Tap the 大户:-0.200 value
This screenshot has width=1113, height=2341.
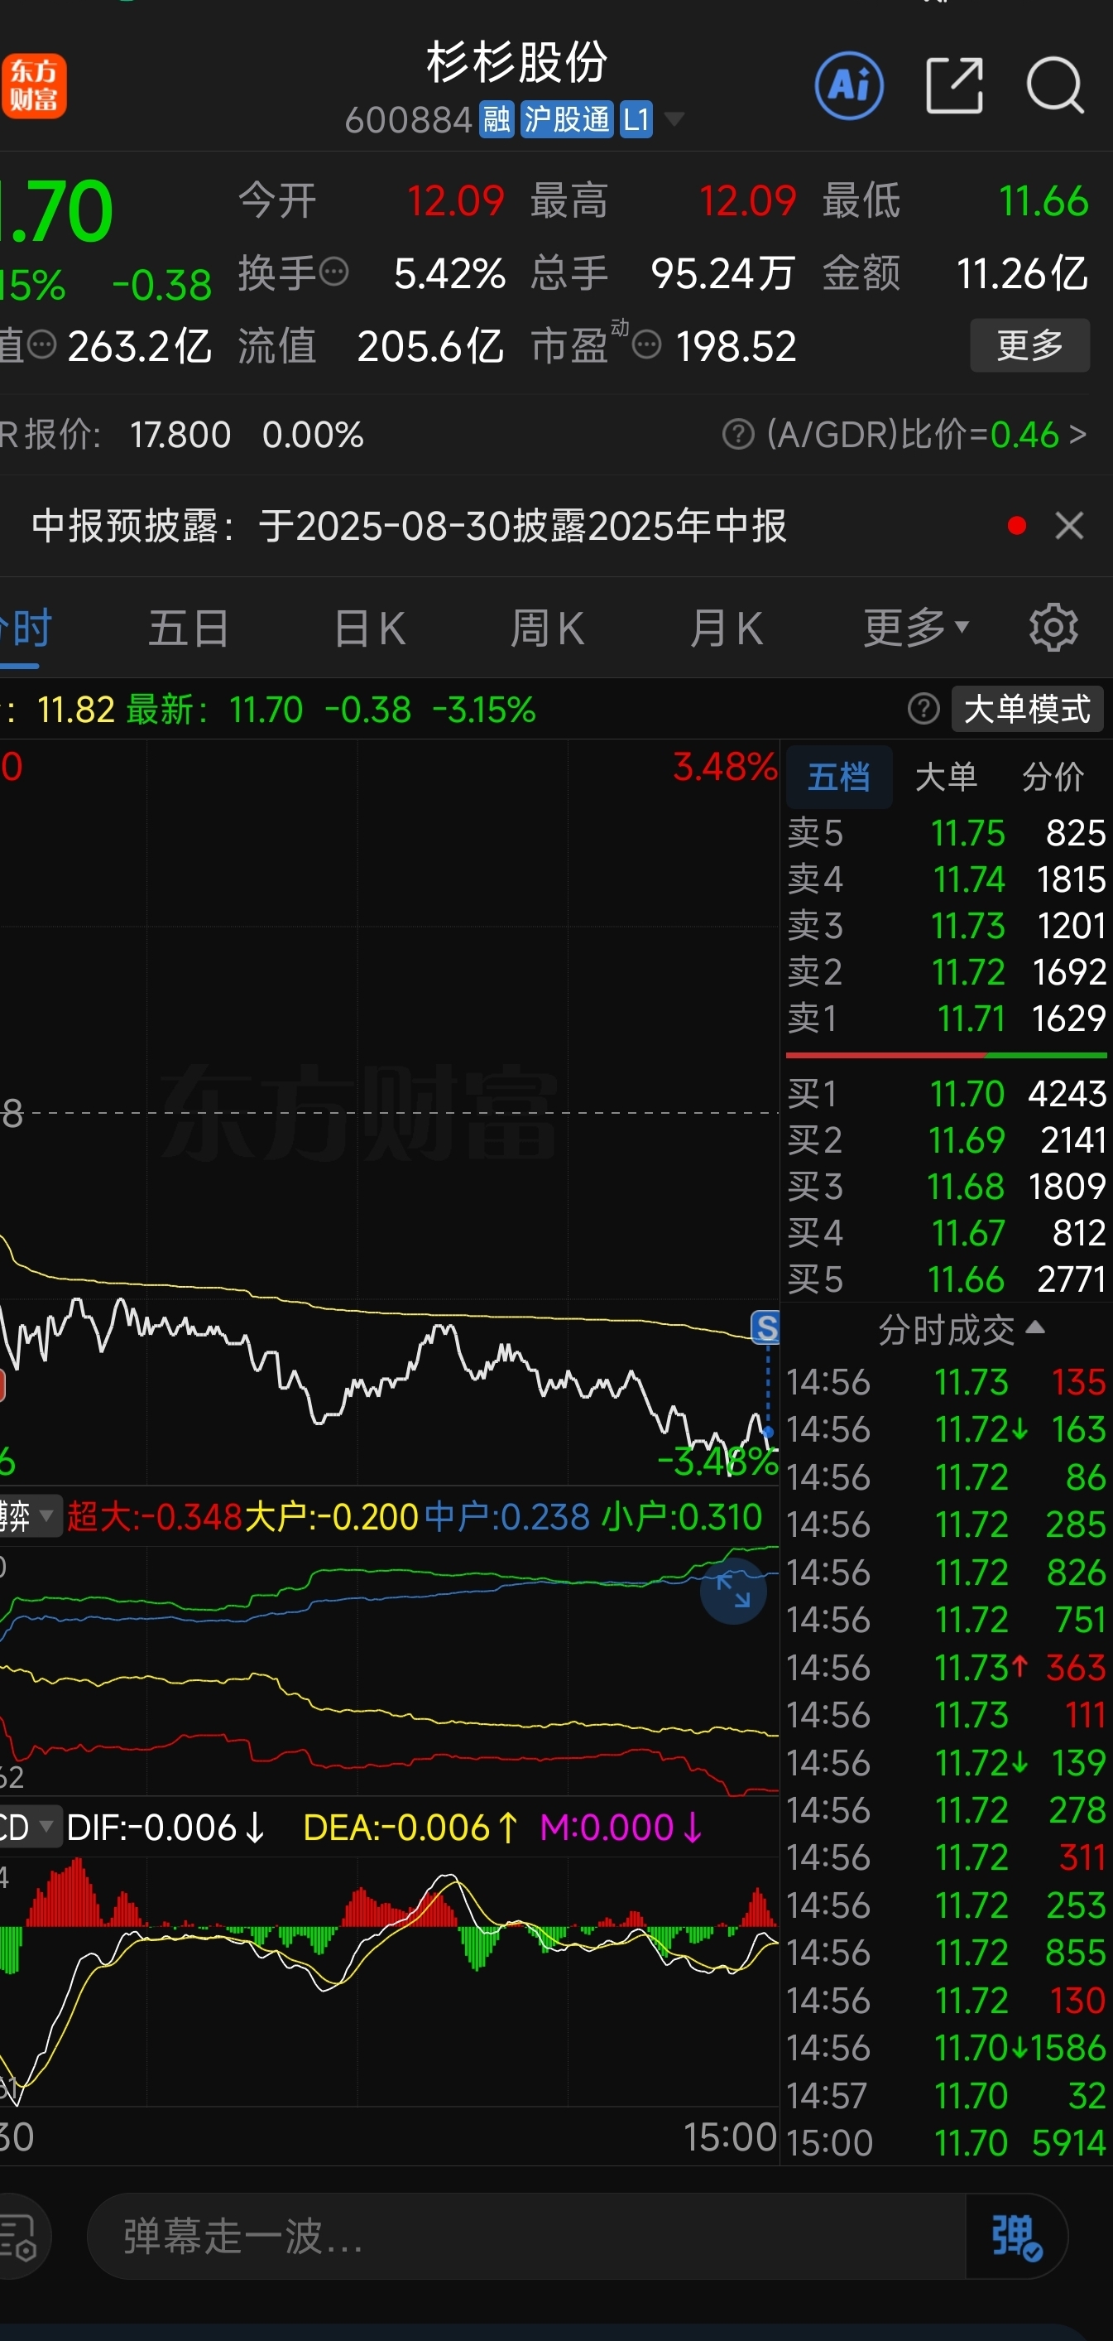point(331,1517)
